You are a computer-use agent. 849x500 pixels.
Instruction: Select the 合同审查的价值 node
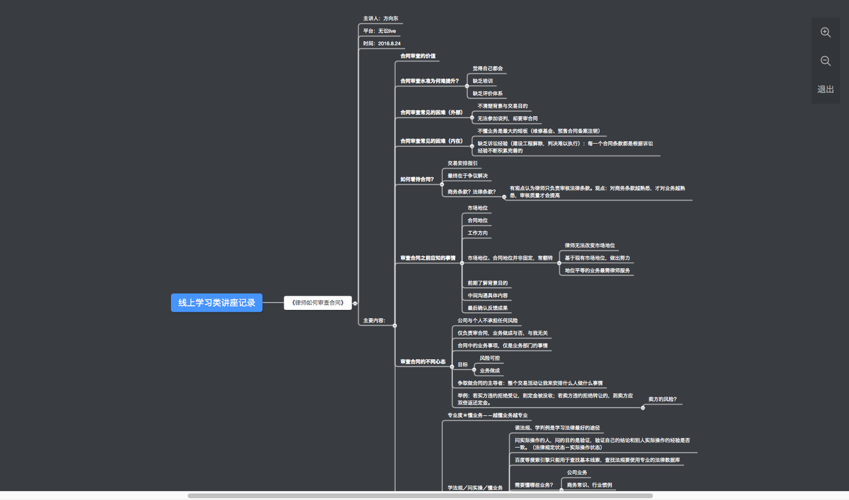coord(418,56)
